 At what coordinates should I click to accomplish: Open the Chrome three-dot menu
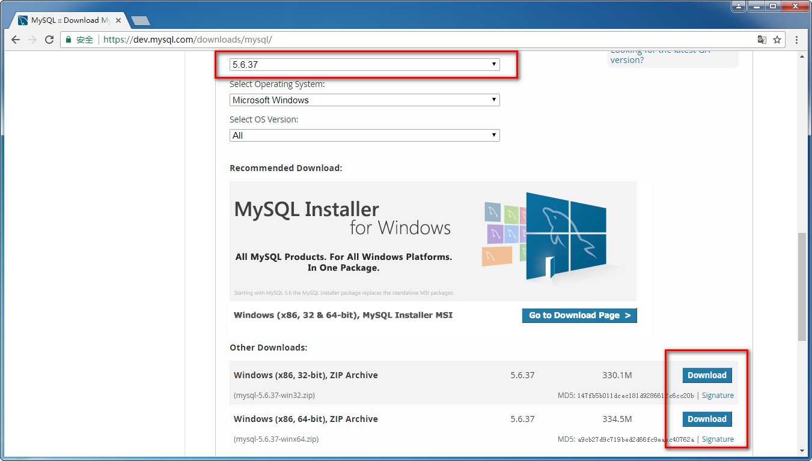click(797, 40)
